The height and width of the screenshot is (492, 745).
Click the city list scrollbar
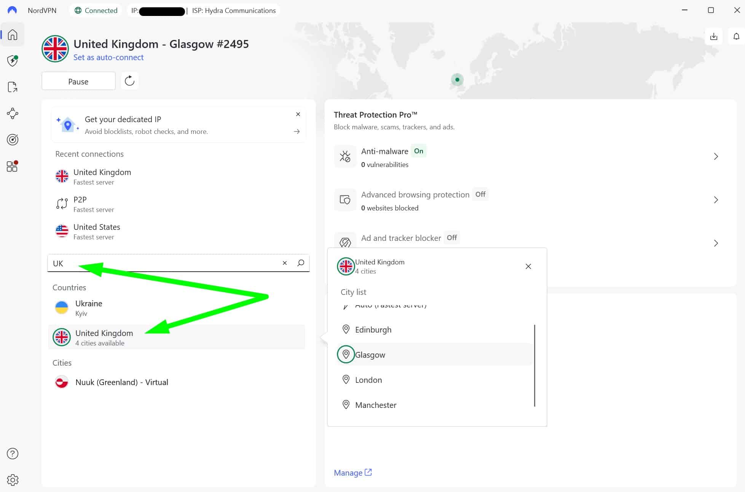(x=534, y=365)
